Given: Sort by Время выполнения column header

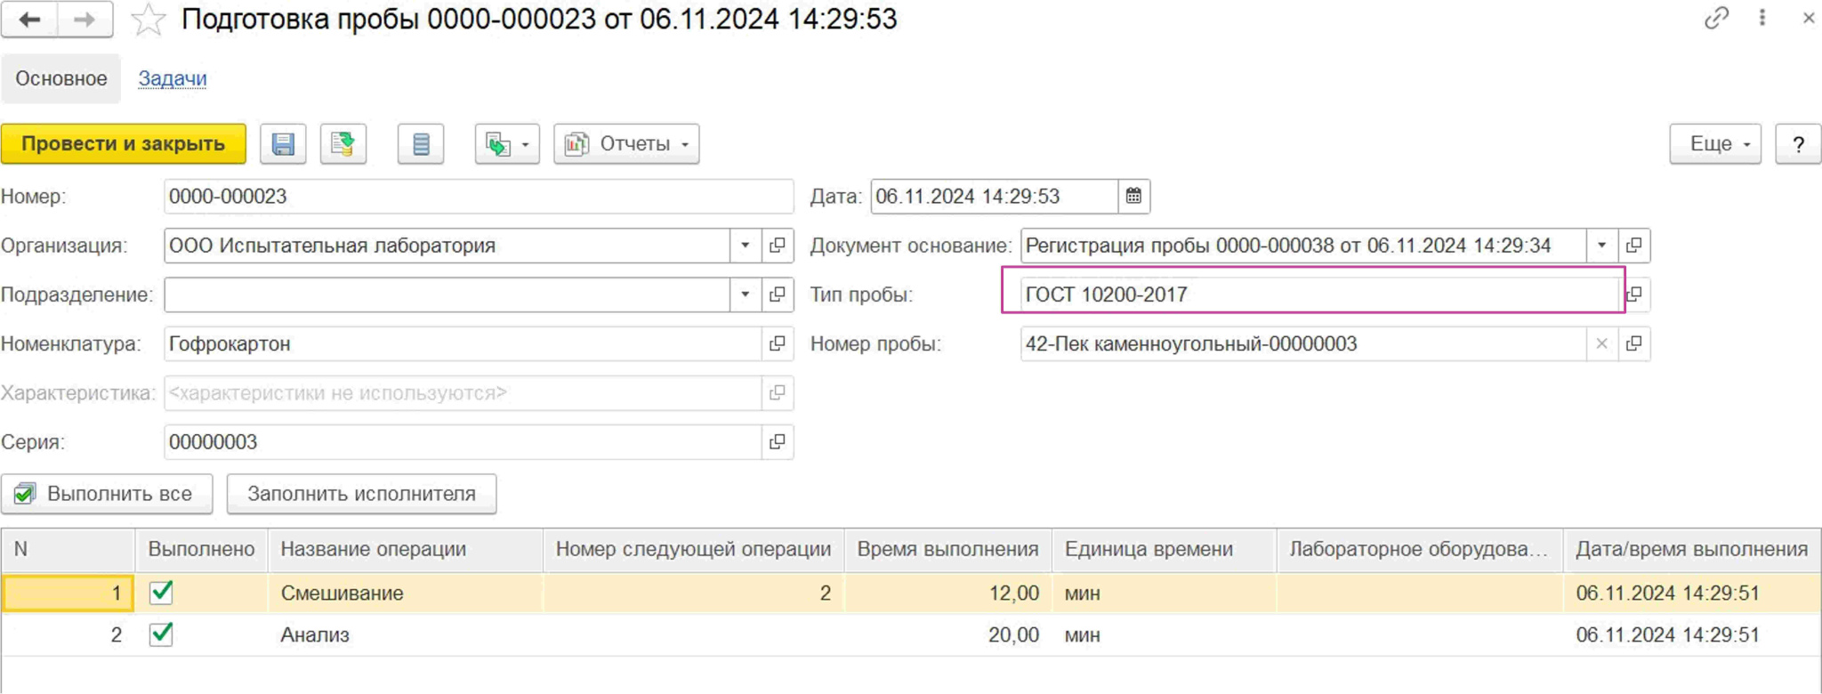Looking at the screenshot, I should [948, 549].
